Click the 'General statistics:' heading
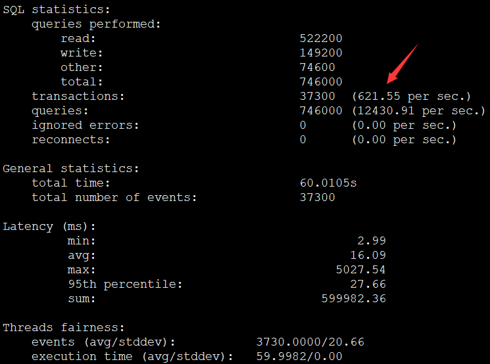The width and height of the screenshot is (490, 364). tap(71, 169)
